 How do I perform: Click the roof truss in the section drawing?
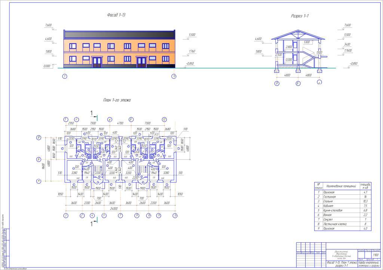298,35
